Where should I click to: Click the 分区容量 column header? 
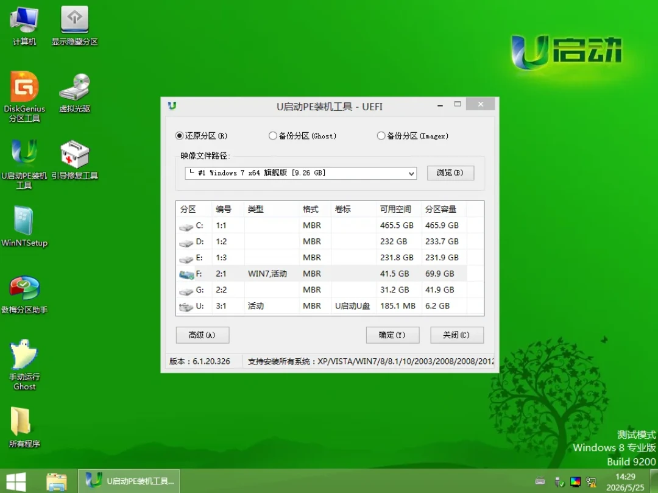(x=444, y=209)
